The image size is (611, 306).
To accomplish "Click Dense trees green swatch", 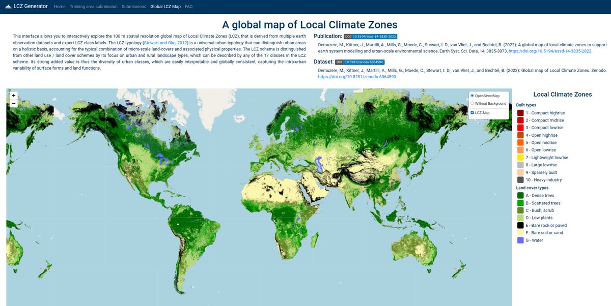I will coord(520,195).
